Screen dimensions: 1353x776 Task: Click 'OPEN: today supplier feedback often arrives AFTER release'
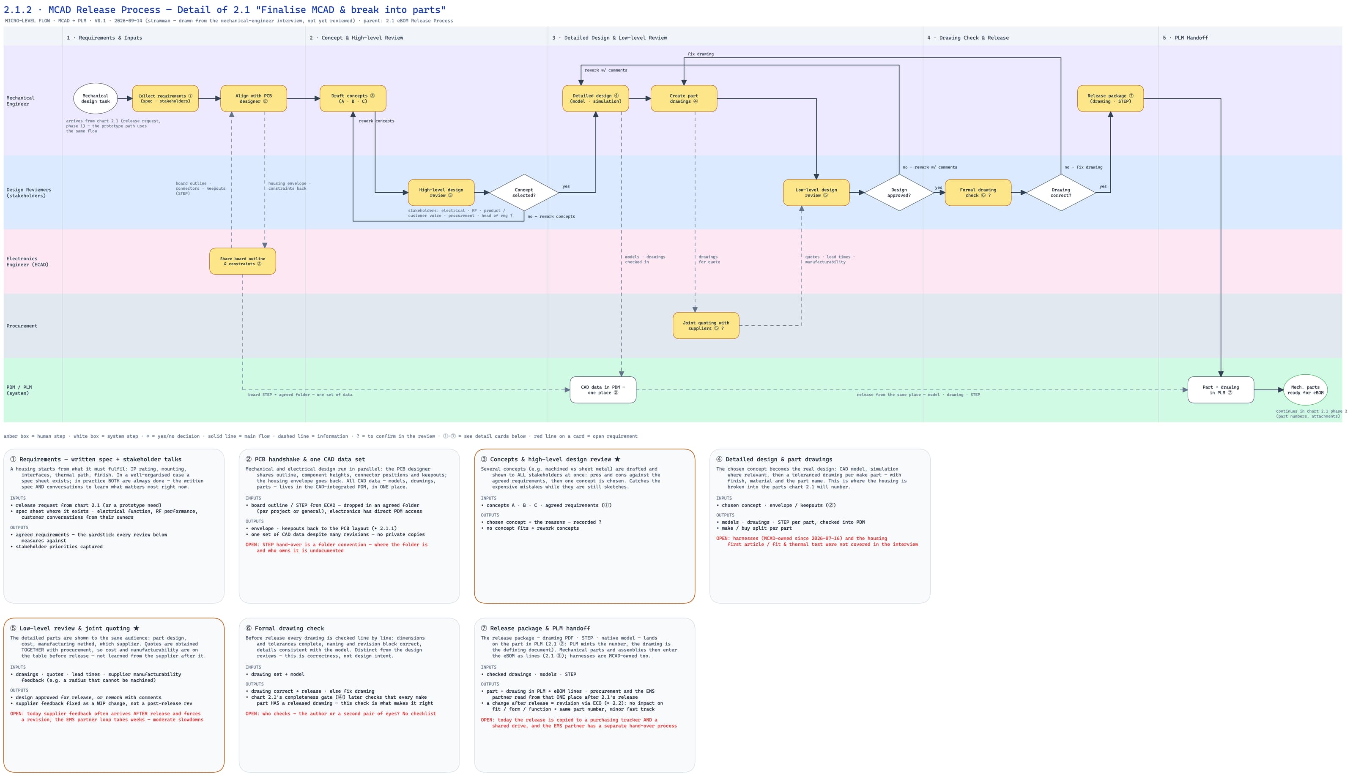click(107, 717)
